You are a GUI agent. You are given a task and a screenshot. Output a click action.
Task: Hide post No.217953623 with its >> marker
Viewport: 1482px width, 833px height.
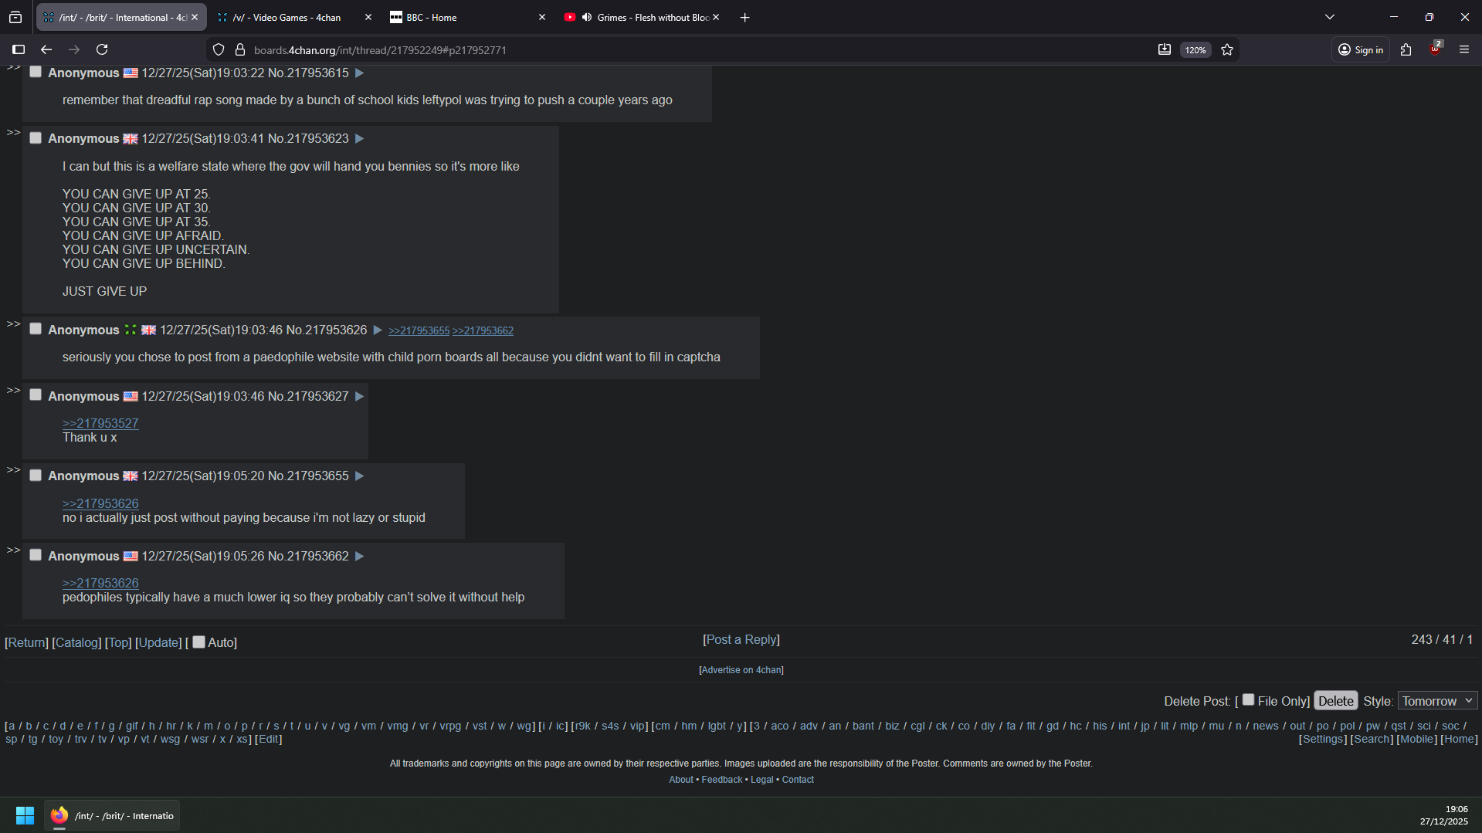pos(13,132)
